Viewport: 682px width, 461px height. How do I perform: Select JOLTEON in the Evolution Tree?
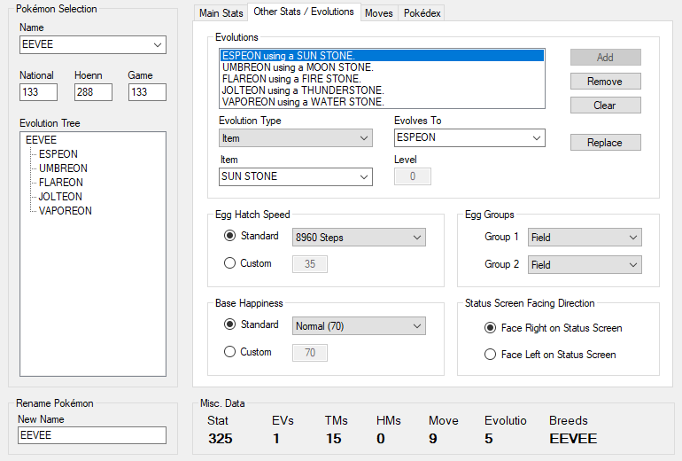pos(60,196)
